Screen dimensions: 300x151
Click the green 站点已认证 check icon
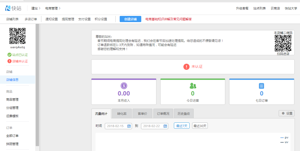[10, 55]
